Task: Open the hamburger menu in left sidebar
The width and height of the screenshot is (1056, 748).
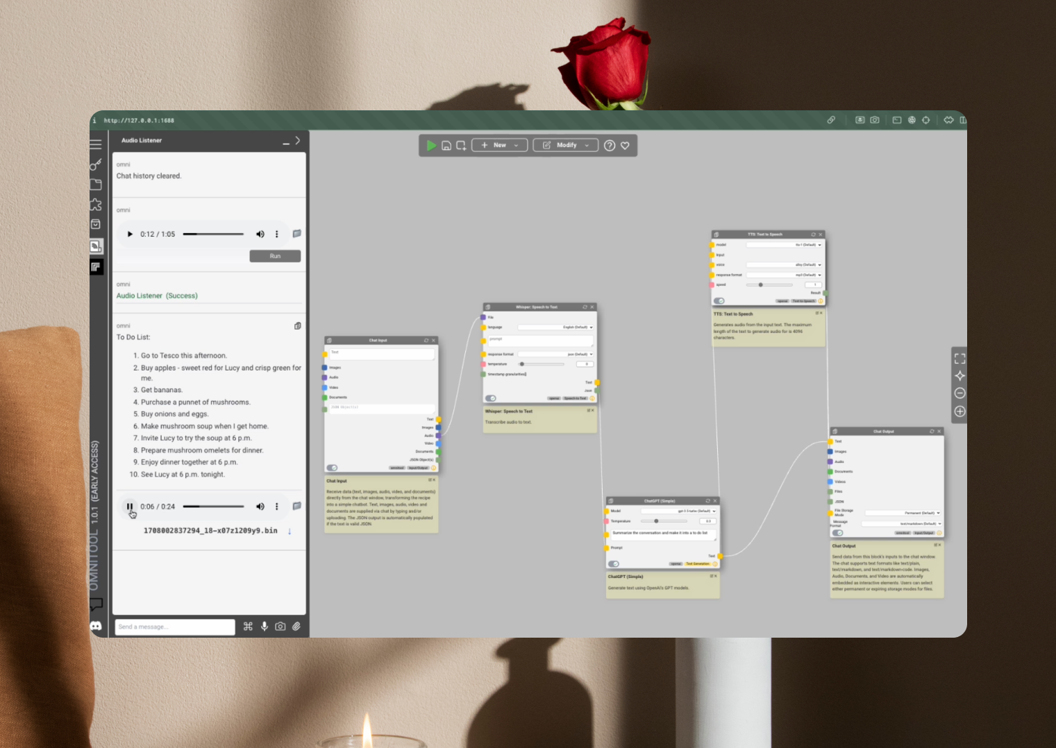Action: pyautogui.click(x=96, y=144)
